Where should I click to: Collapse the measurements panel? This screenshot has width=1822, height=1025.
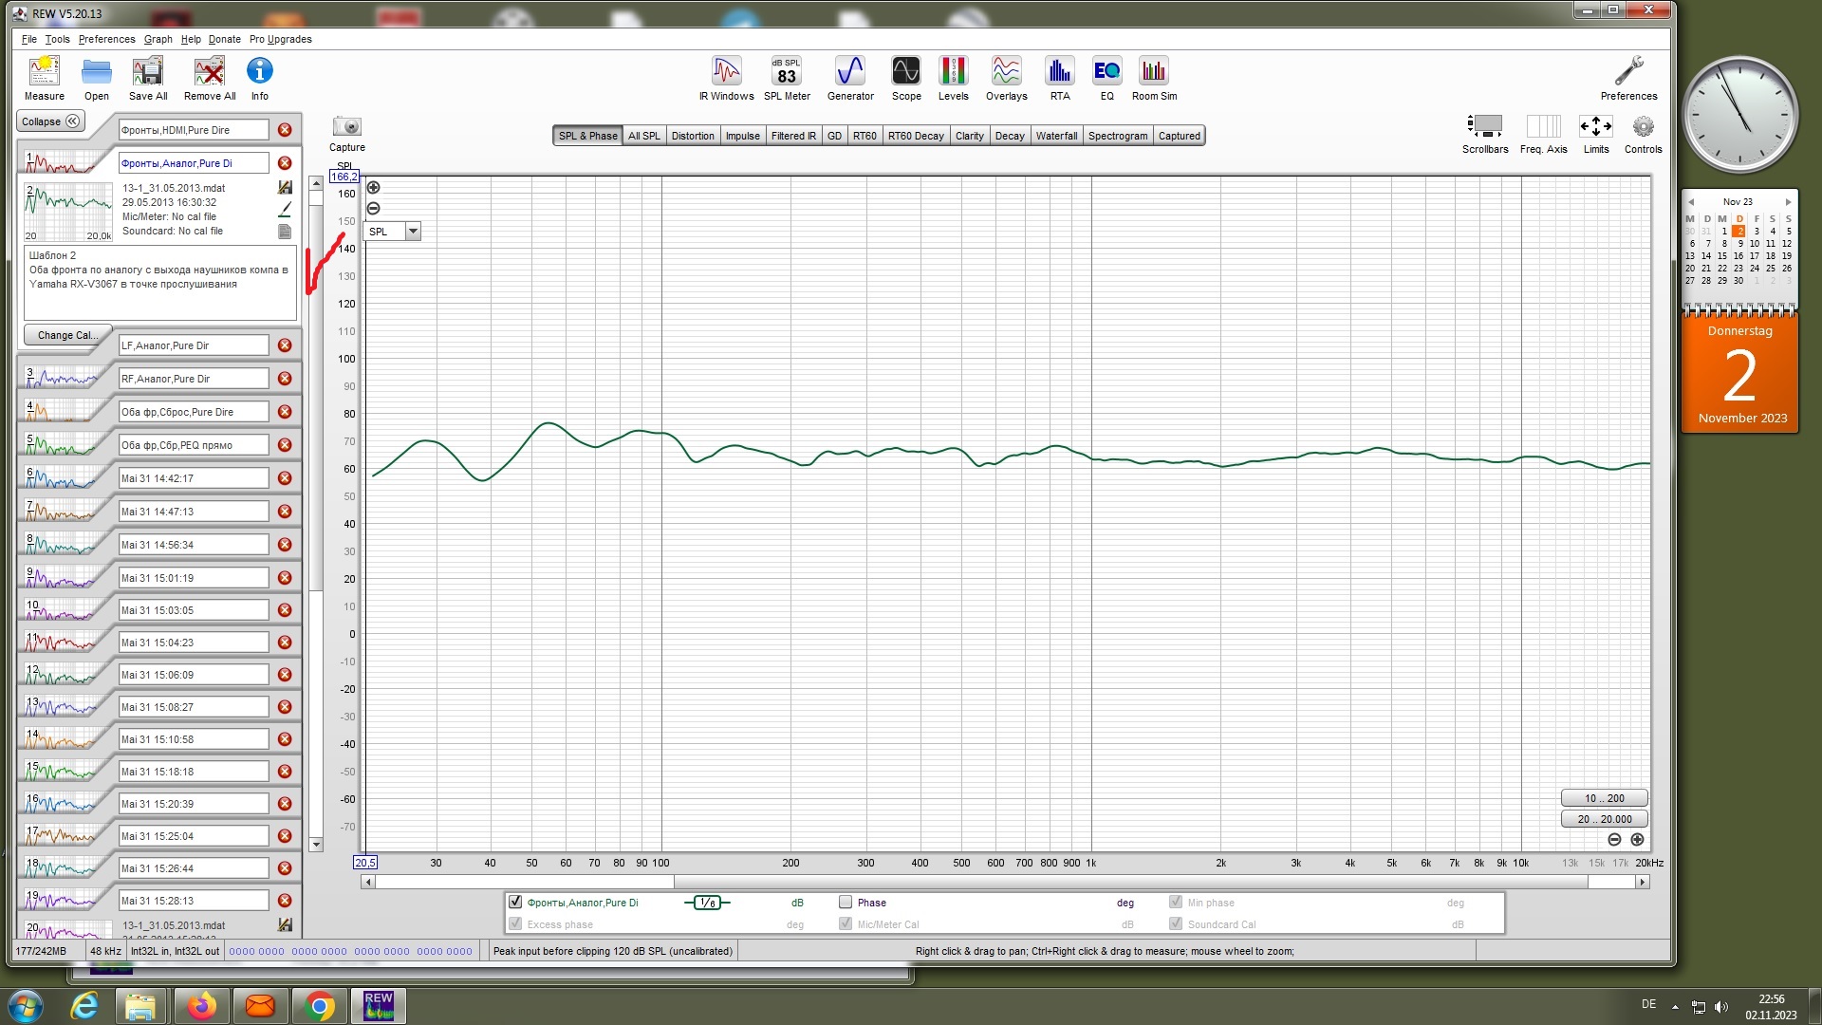coord(50,121)
